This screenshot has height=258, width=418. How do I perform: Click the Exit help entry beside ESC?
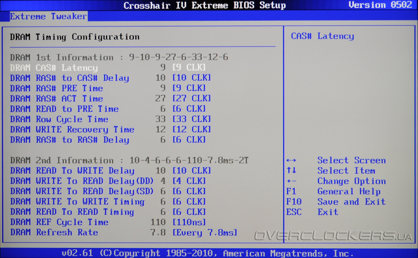coord(328,212)
